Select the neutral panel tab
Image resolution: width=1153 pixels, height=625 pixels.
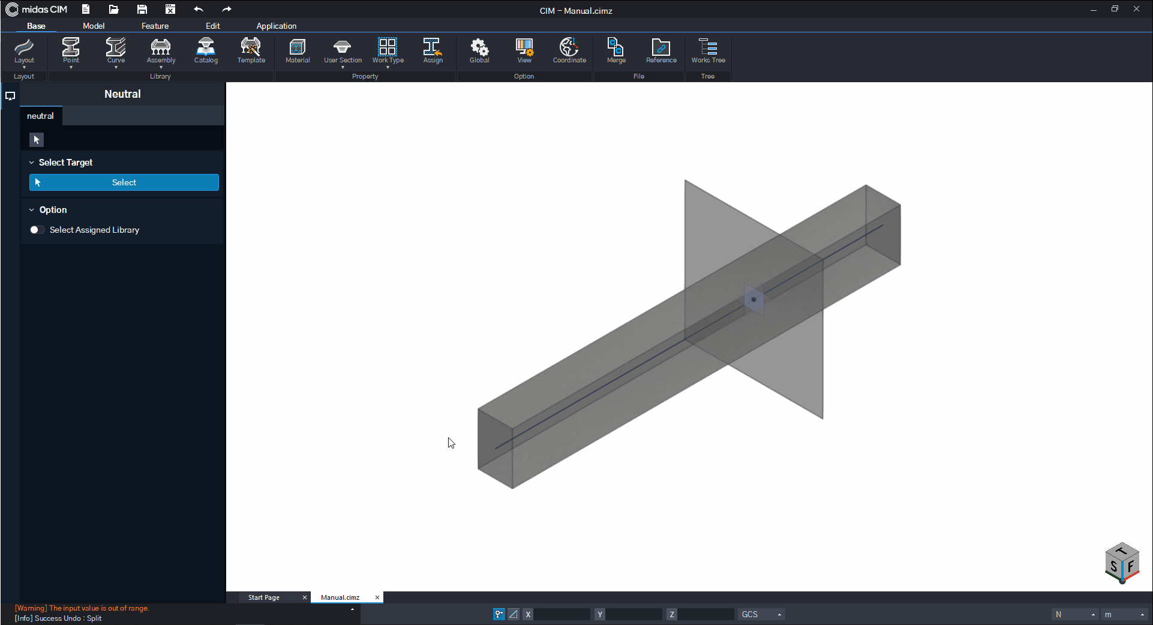coord(40,116)
